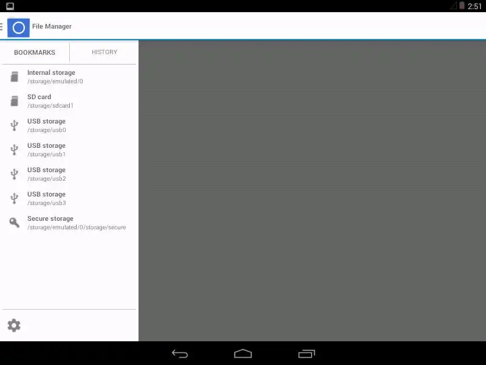Tap the battery icon in the status bar
This screenshot has height=365, width=486.
pos(462,5)
